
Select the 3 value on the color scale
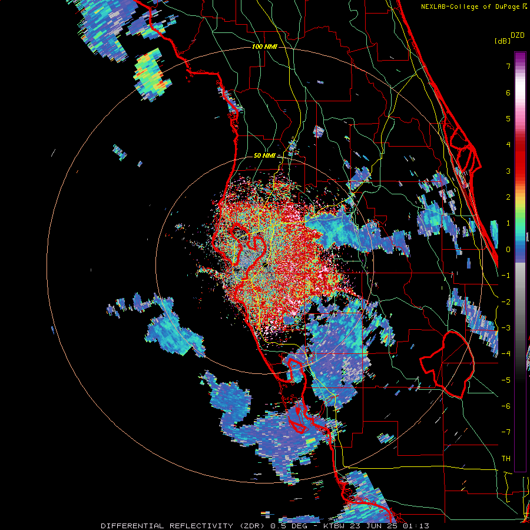point(508,171)
